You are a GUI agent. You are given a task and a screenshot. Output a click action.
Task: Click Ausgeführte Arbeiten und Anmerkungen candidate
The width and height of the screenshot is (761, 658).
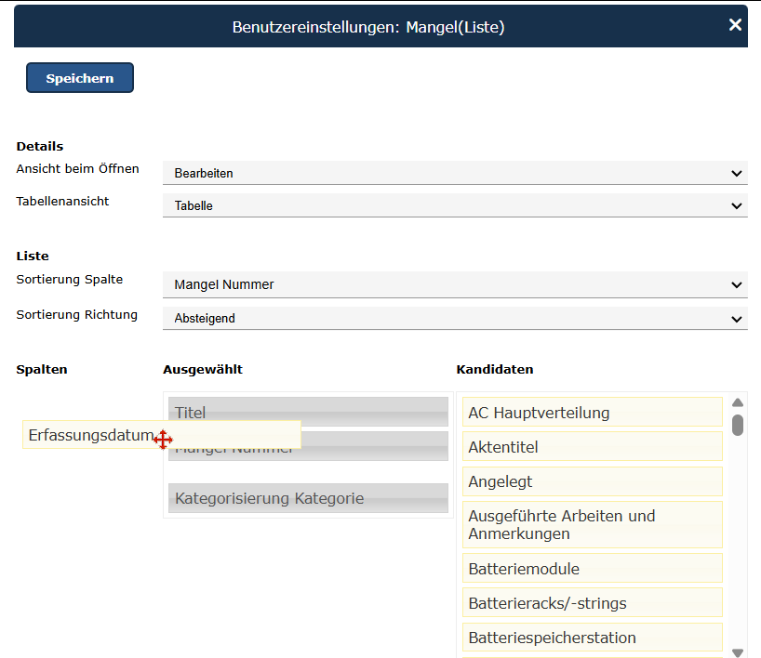point(592,525)
